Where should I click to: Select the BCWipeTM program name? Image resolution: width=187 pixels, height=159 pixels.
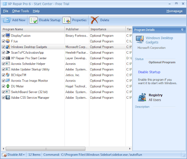[x=19, y=75]
